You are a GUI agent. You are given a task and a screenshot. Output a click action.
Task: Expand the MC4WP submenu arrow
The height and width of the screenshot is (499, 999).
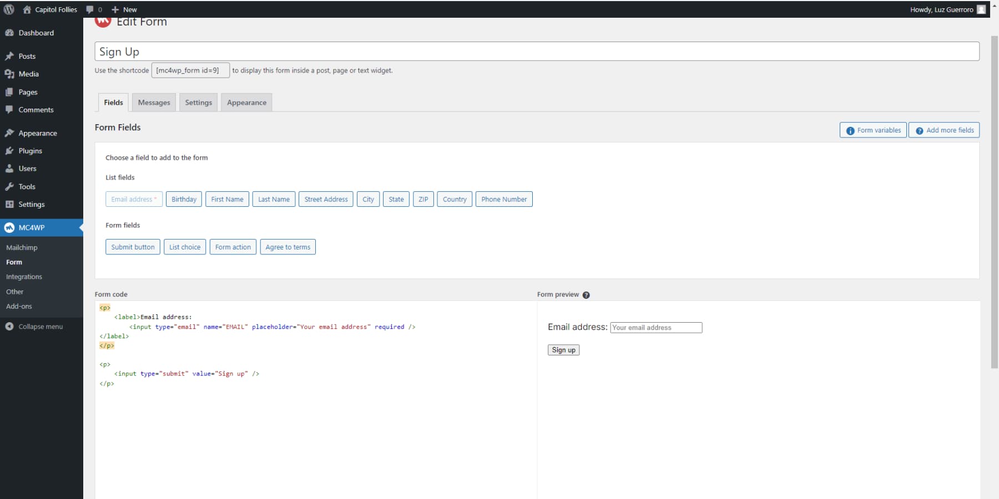pyautogui.click(x=80, y=227)
